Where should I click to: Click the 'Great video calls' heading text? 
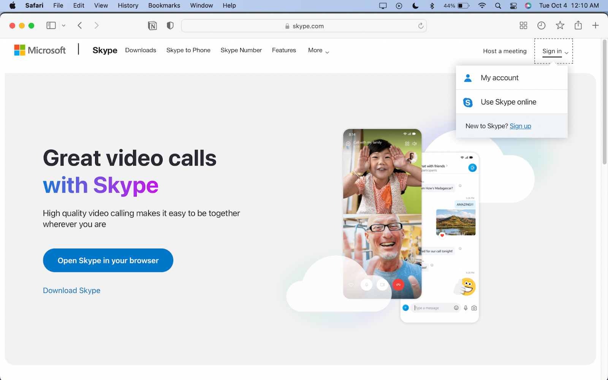[x=130, y=158]
